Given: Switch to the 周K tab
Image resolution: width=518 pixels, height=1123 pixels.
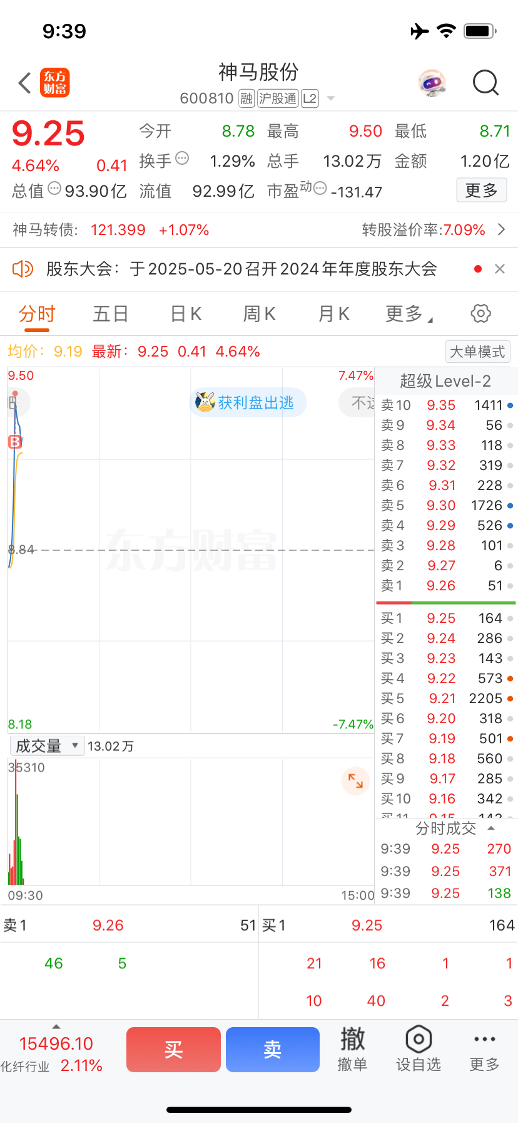Looking at the screenshot, I should pos(259,314).
